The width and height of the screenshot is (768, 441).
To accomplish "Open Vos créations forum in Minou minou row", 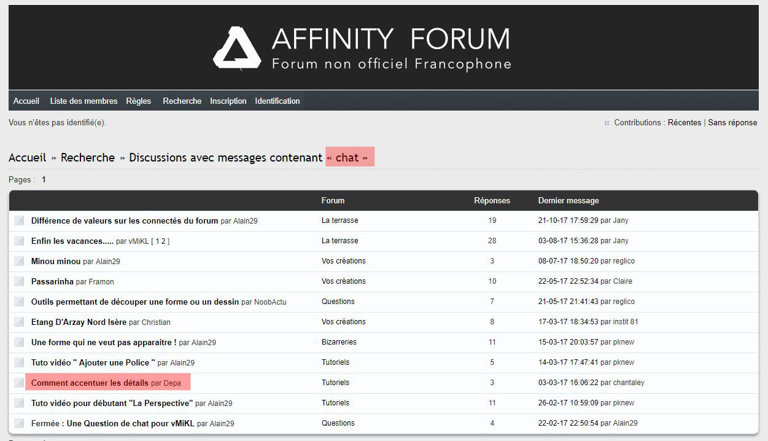I will click(x=343, y=261).
